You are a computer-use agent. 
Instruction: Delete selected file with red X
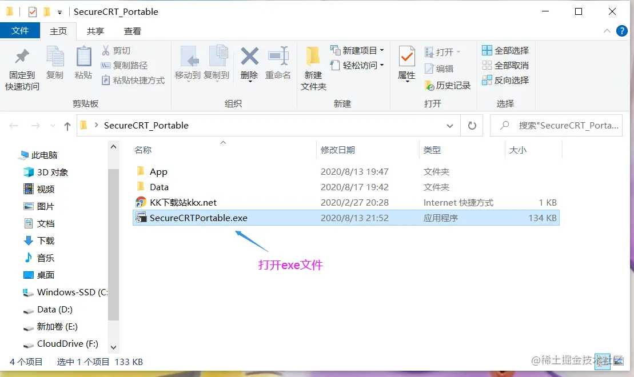[249, 64]
